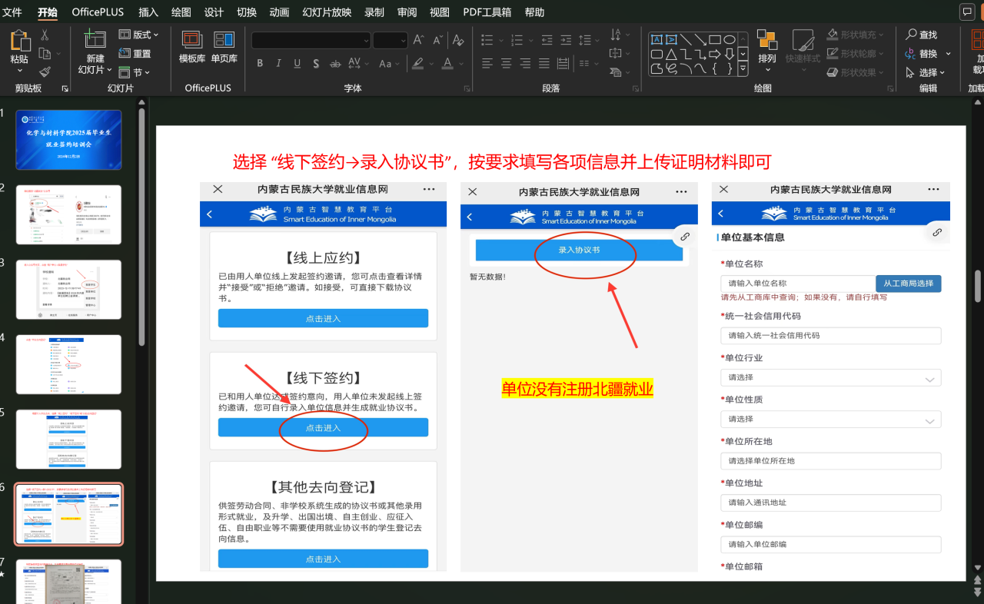984x604 pixels.
Task: Open the 查找 (Find) tool
Action: coord(926,34)
